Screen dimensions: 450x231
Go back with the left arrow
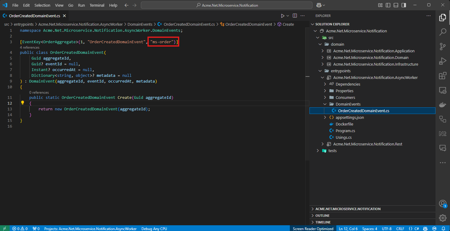pyautogui.click(x=126, y=5)
